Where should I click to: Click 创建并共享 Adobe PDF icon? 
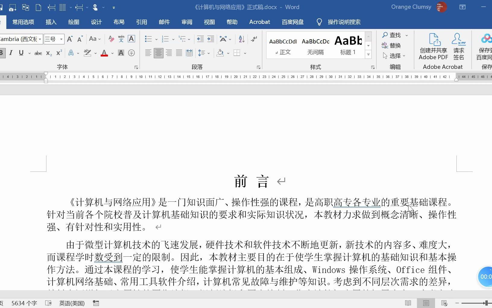coord(433,45)
